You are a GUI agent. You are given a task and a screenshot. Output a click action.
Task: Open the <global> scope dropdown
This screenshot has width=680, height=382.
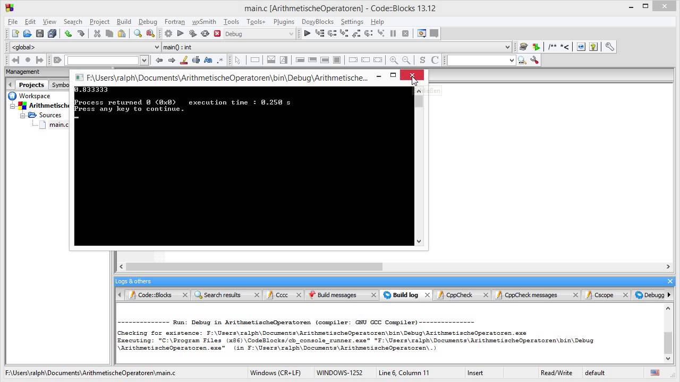tap(157, 47)
